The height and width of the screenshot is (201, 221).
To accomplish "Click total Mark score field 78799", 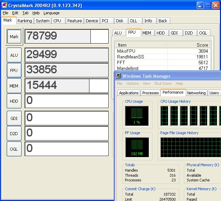I will tap(67, 36).
